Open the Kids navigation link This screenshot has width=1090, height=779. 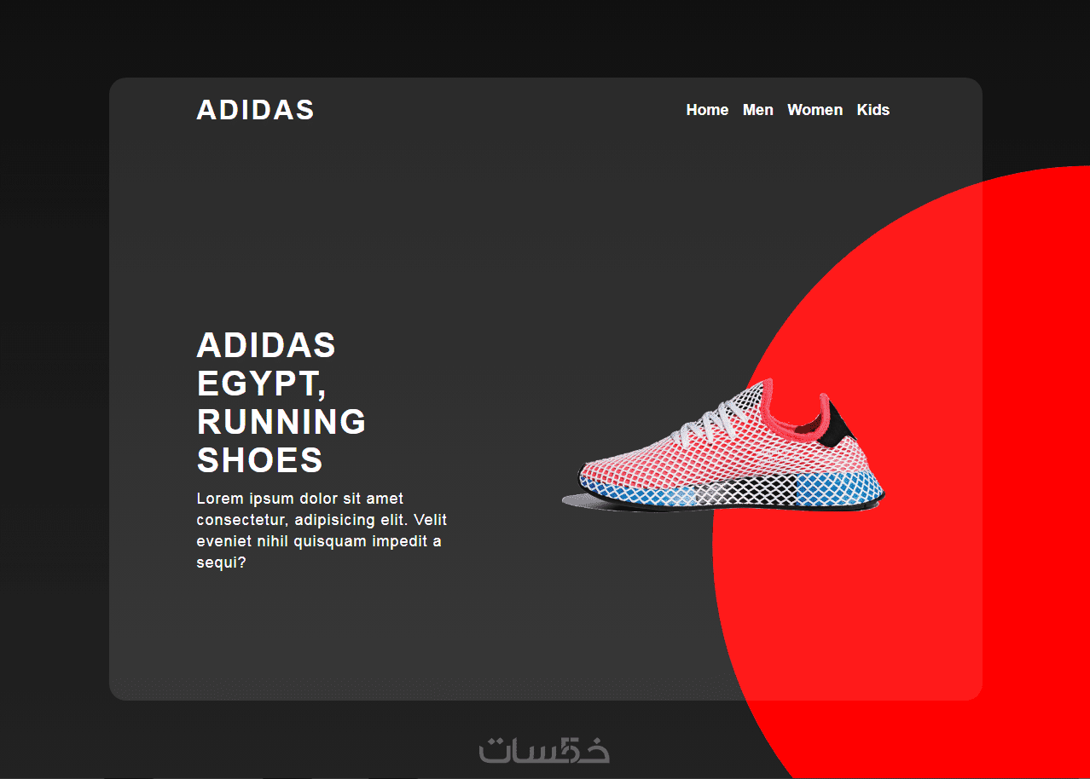(873, 110)
